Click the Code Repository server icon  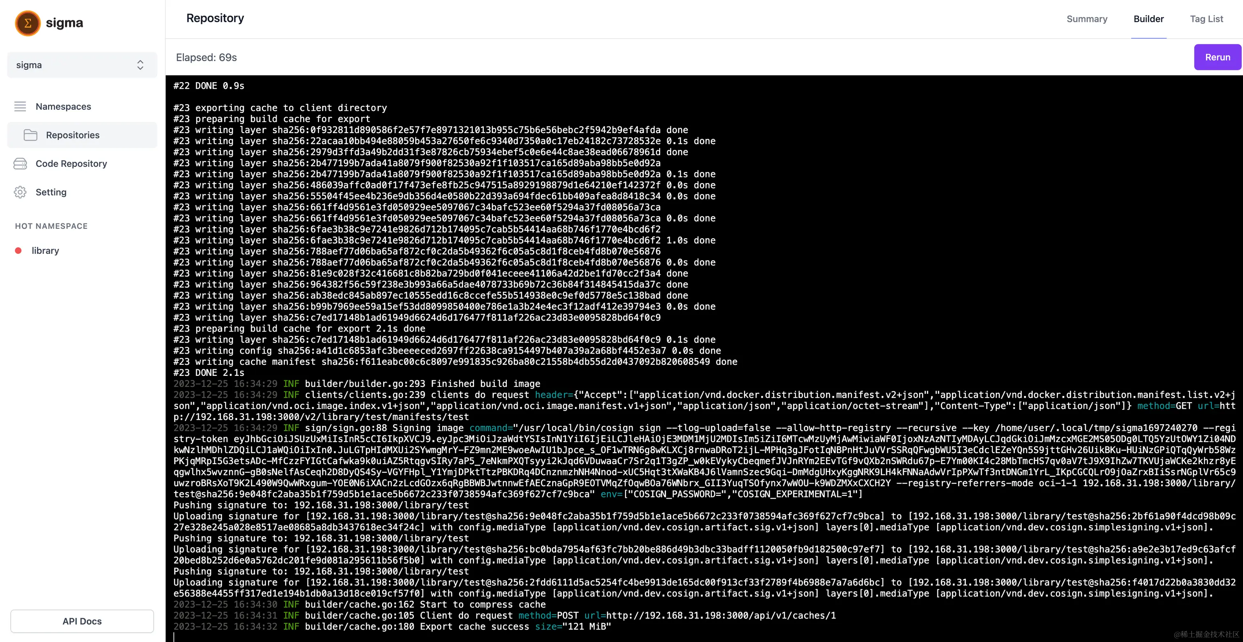point(20,163)
